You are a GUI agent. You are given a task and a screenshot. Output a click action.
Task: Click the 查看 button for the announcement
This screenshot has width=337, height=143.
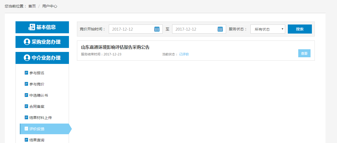(x=304, y=53)
